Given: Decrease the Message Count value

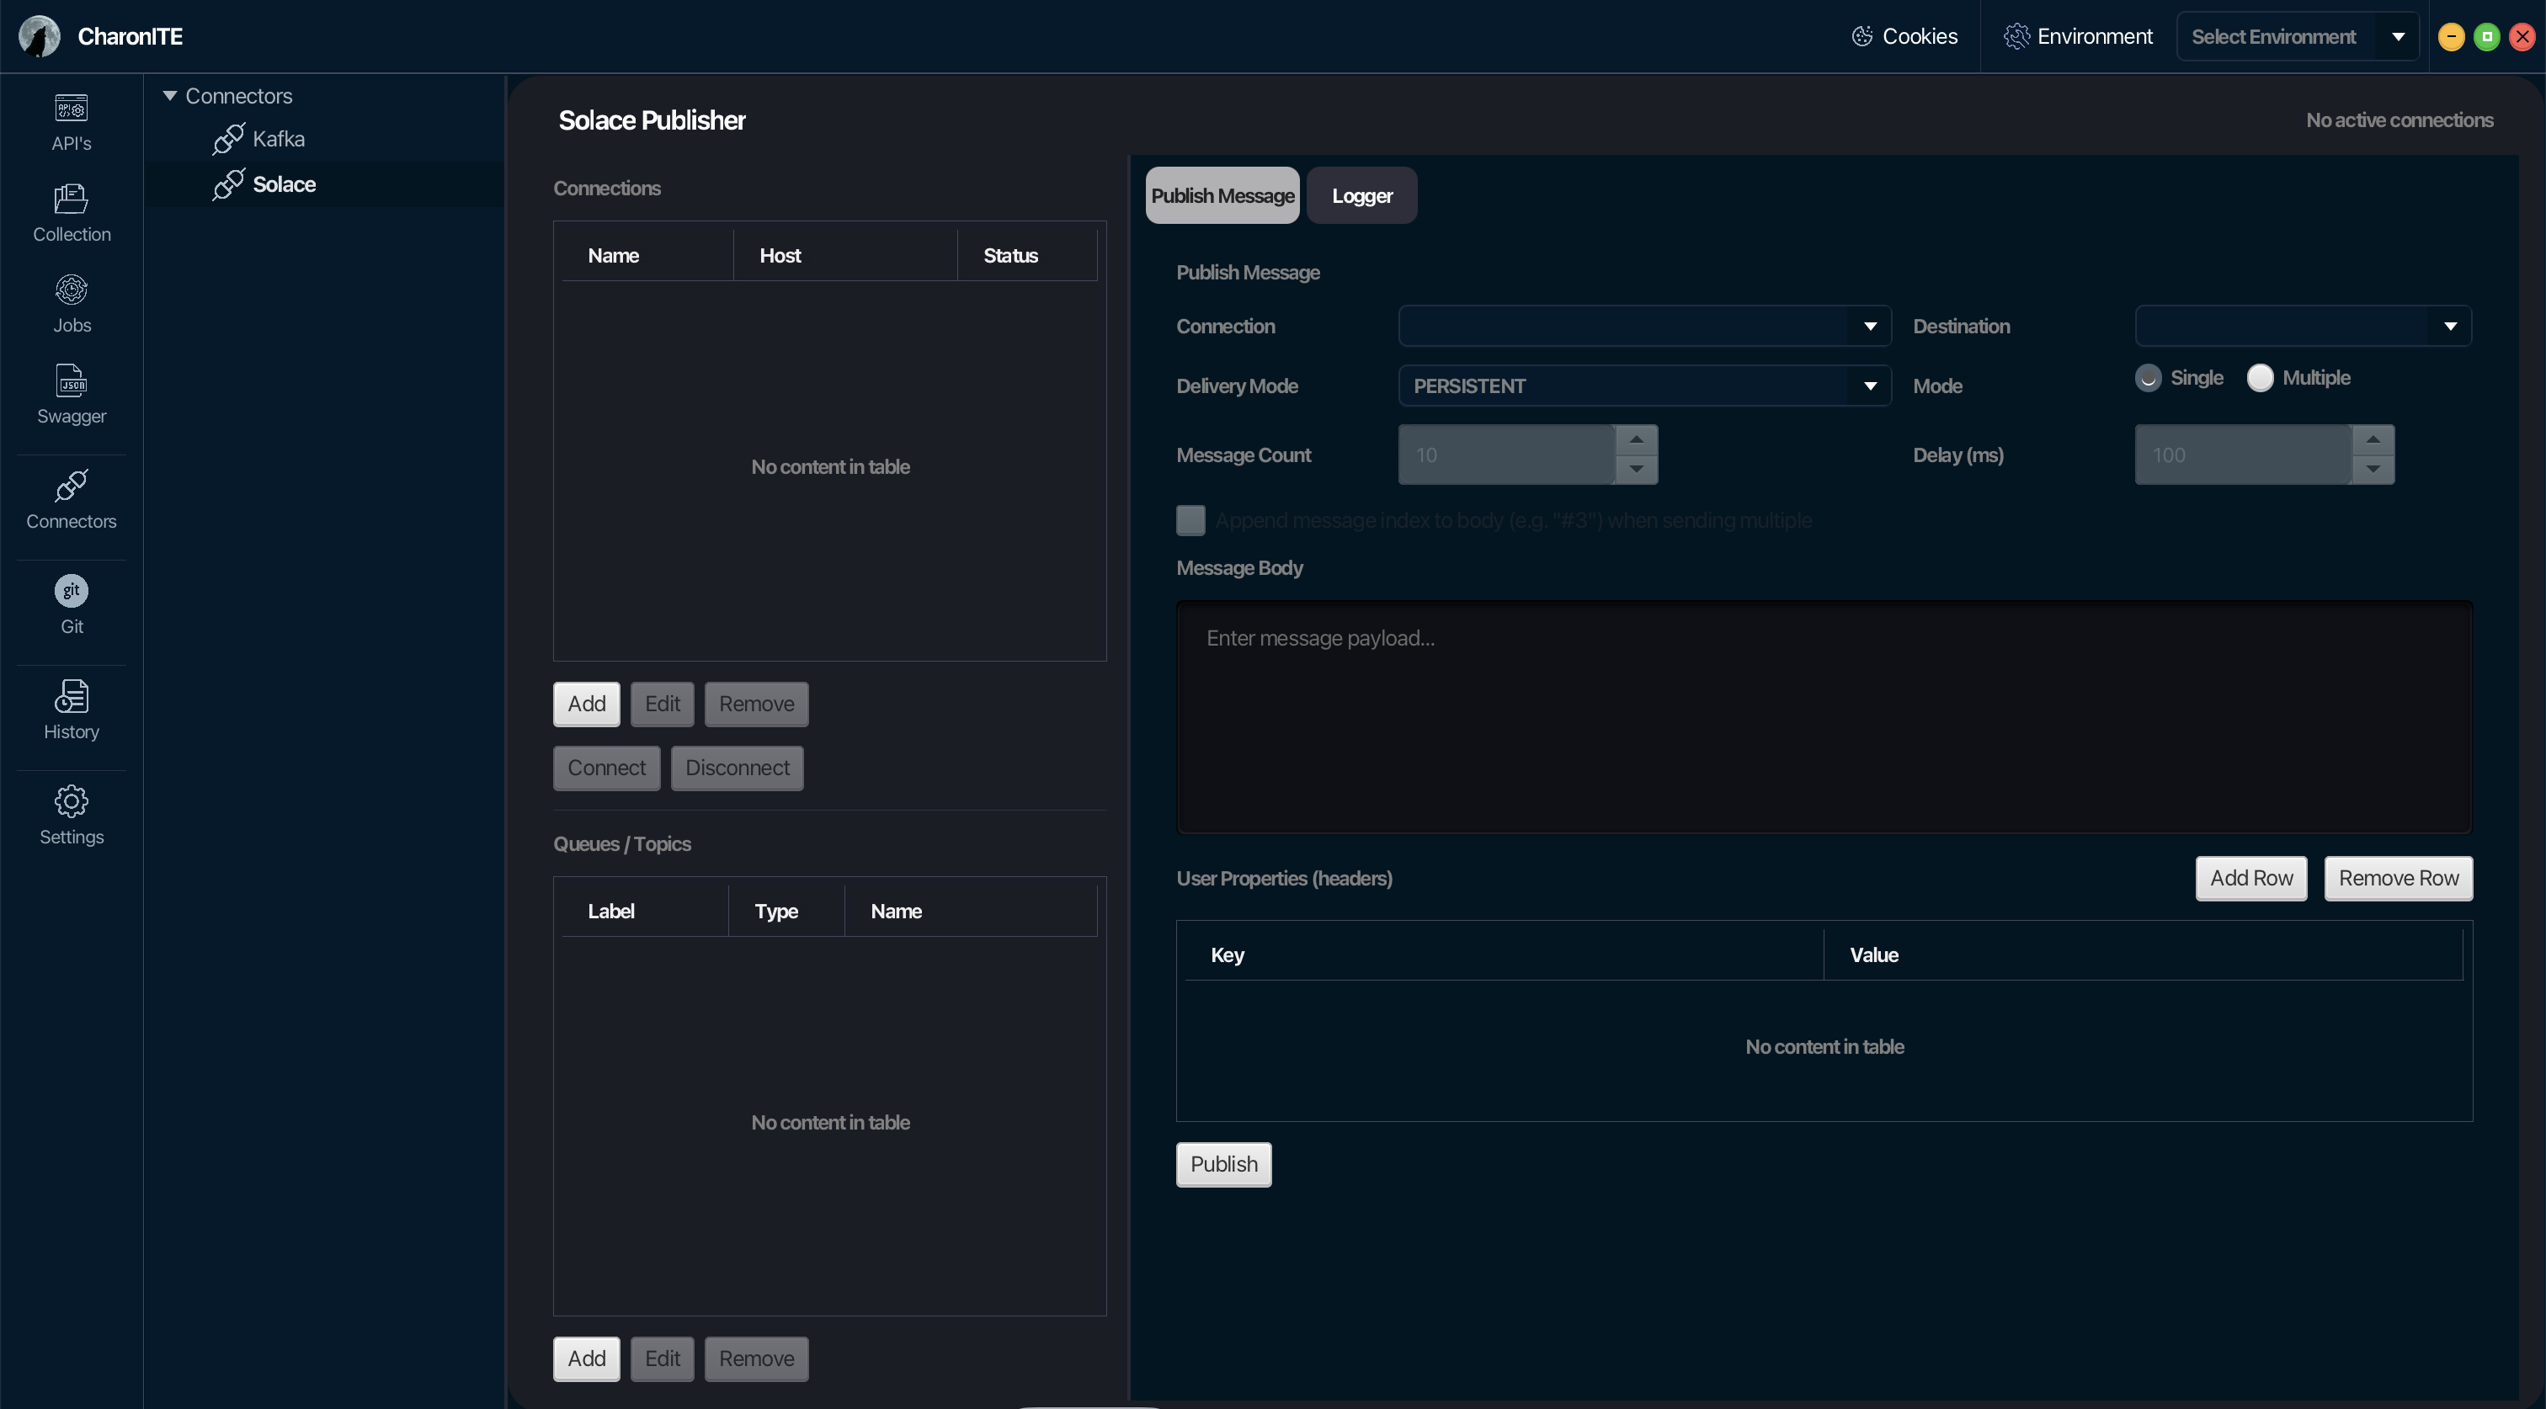Looking at the screenshot, I should tap(1637, 470).
